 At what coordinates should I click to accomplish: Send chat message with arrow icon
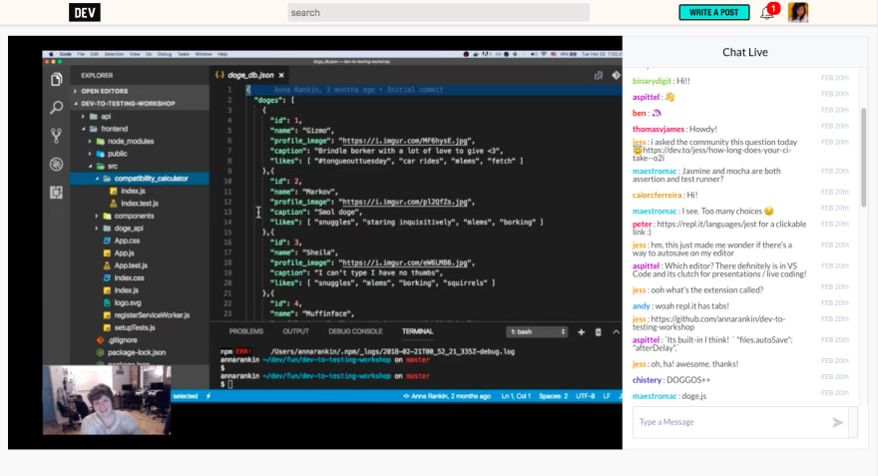tap(838, 422)
